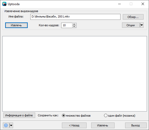Expand the Опции dropdown arrow

point(142,25)
